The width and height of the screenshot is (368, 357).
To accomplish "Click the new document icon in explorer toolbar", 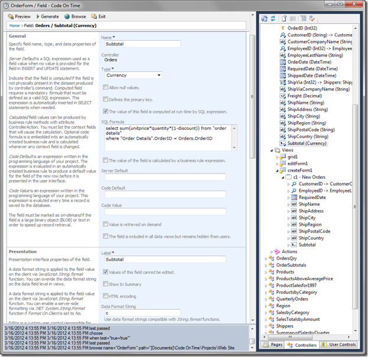I will [x=284, y=18].
